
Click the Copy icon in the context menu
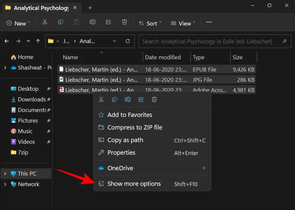[114, 99]
